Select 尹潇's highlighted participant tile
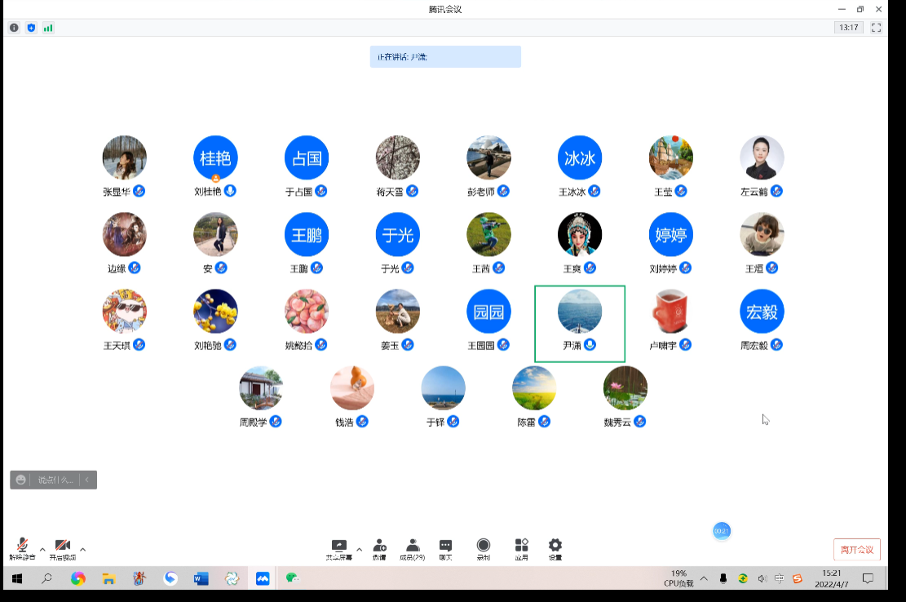906x602 pixels. [579, 323]
